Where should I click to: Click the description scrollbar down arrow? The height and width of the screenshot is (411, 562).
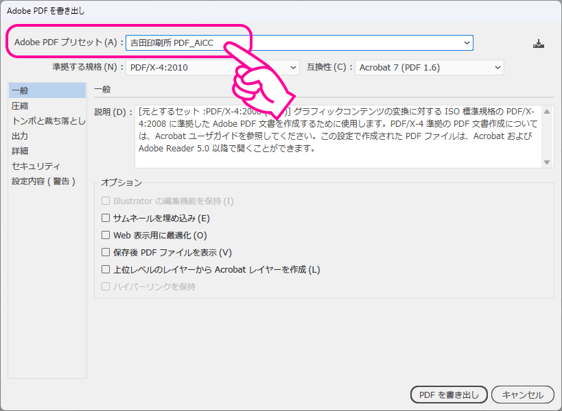point(547,162)
